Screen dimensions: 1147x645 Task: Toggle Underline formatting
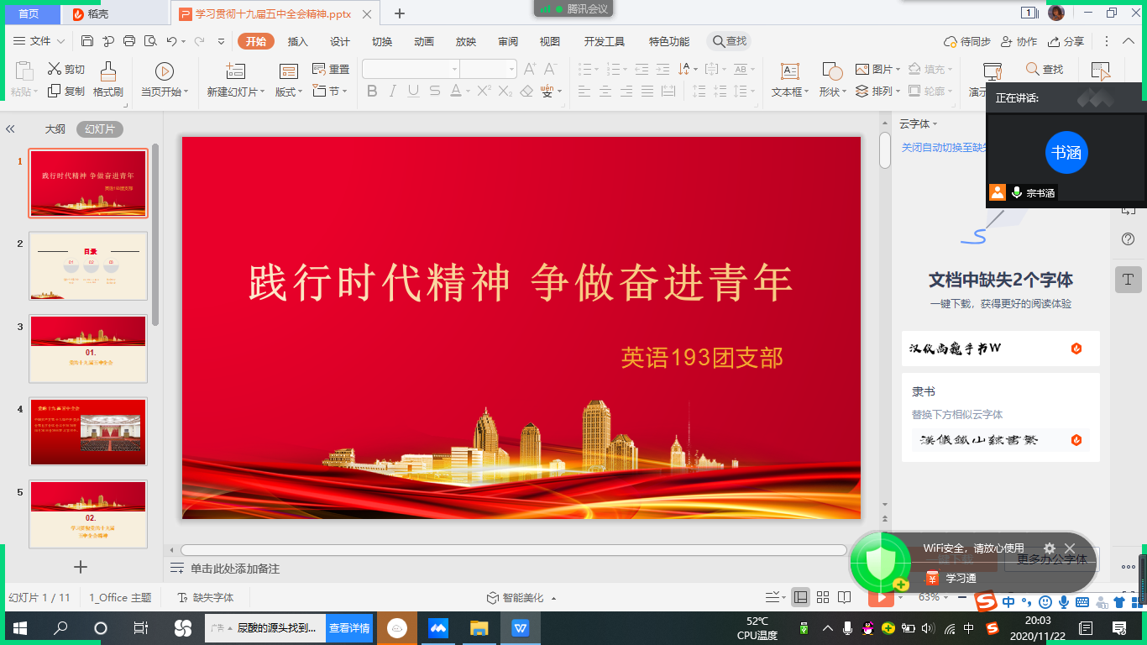[413, 91]
